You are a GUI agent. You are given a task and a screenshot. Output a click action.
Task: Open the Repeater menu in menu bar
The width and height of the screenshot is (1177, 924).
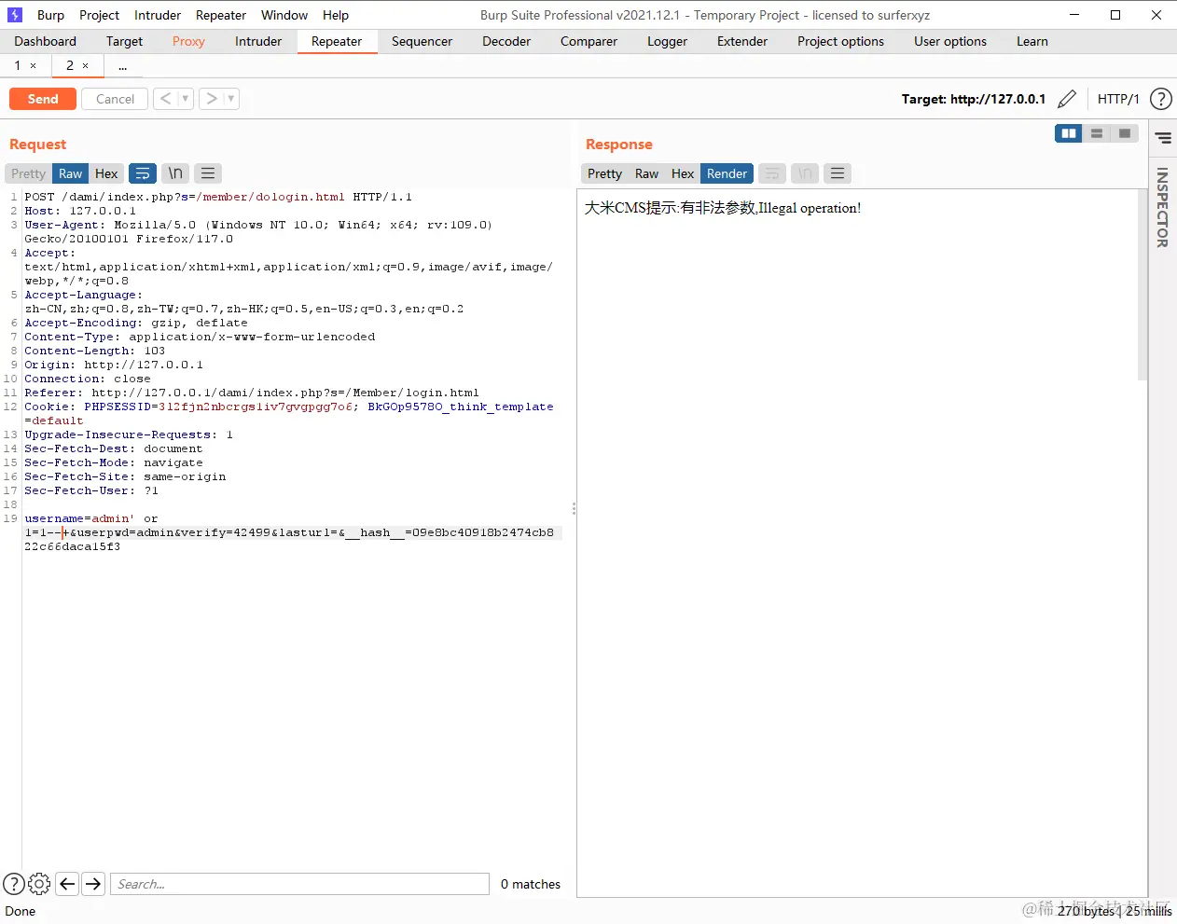pyautogui.click(x=221, y=15)
